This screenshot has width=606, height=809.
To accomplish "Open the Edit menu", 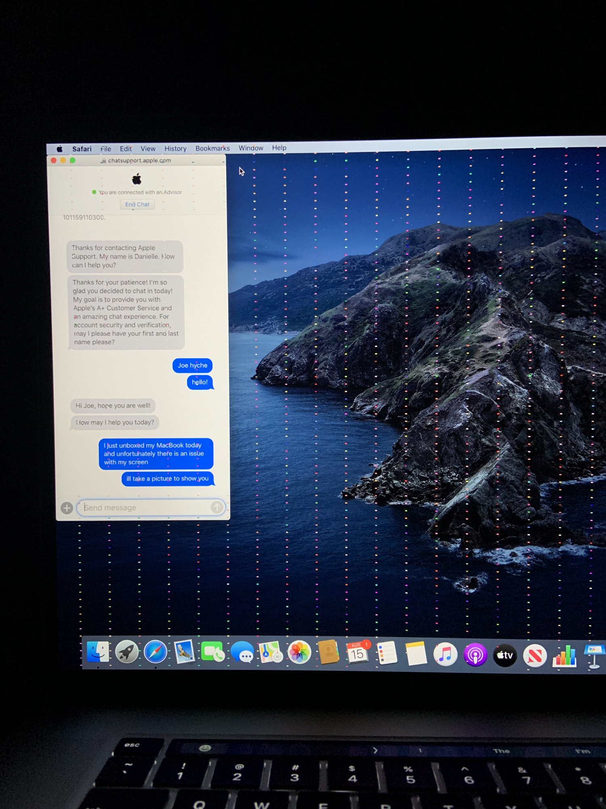I will pyautogui.click(x=126, y=149).
